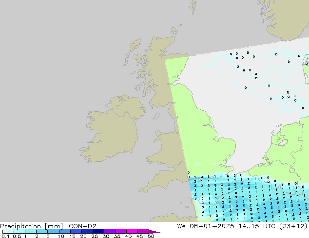Pick the 10–15 mm legend color swatch
This screenshot has height=238, width=309.
coord(65,232)
